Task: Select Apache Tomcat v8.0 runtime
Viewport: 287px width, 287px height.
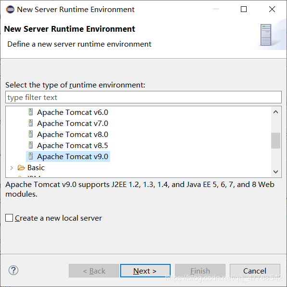Action: 73,134
